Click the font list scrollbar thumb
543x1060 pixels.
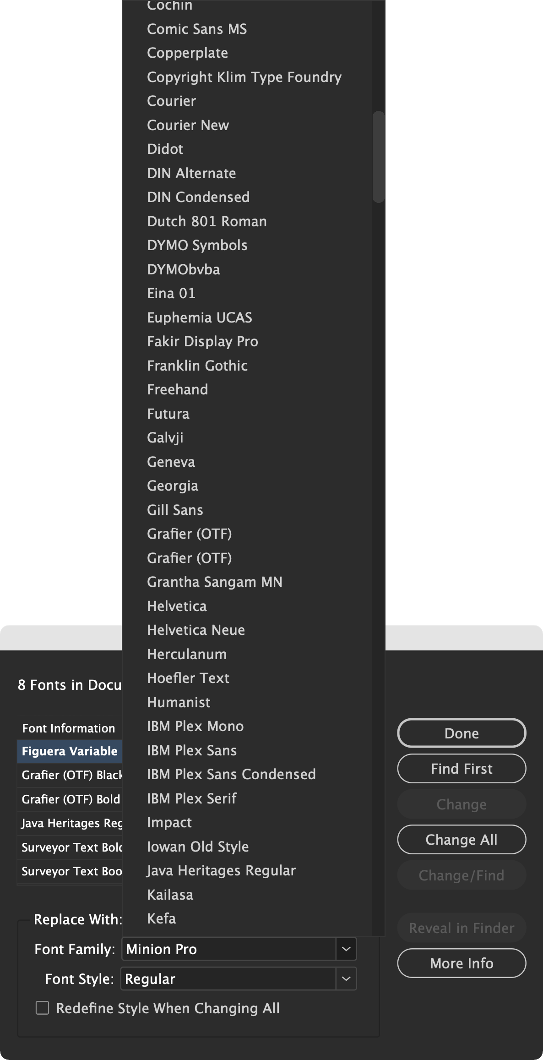378,156
